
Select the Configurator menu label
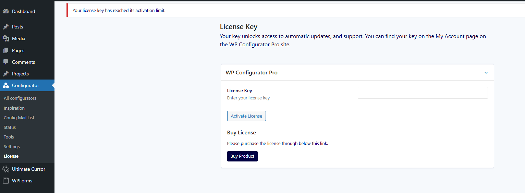click(25, 85)
